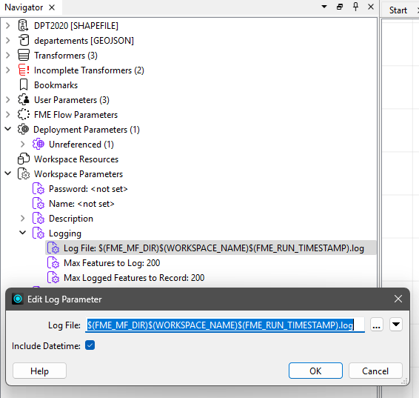
Task: Expand the Unreferenced (1) deployment node
Action: click(23, 145)
